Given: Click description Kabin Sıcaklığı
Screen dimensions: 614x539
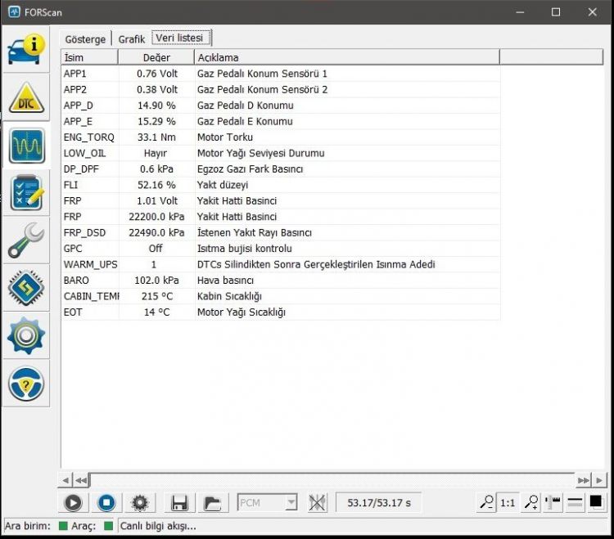Looking at the screenshot, I should click(229, 296).
